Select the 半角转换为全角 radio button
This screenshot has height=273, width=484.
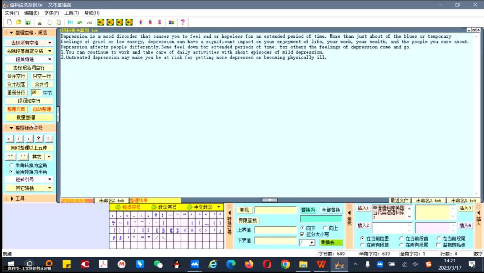point(11,165)
